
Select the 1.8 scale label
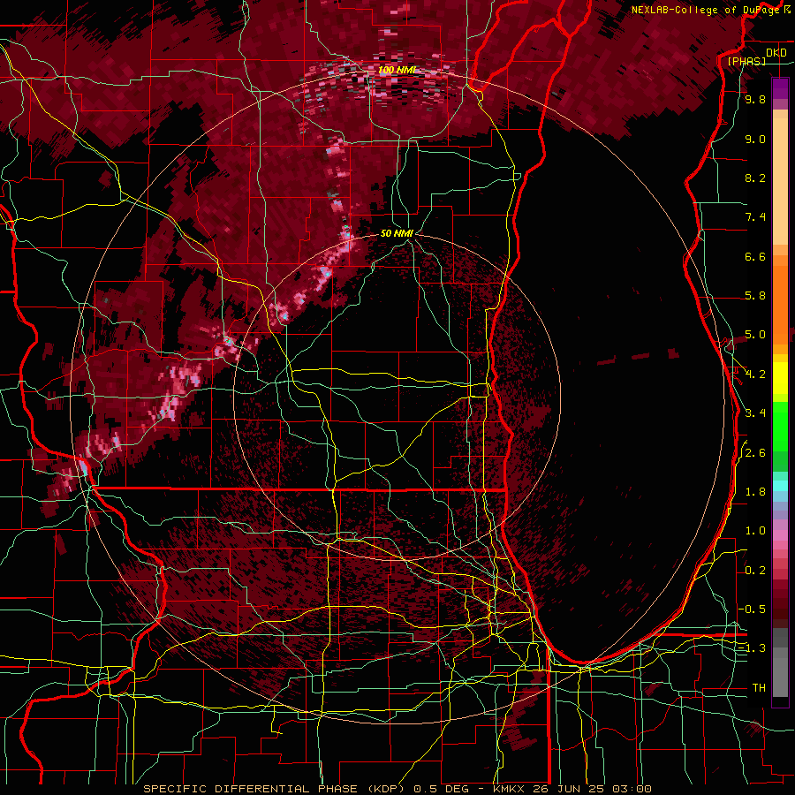tap(755, 492)
